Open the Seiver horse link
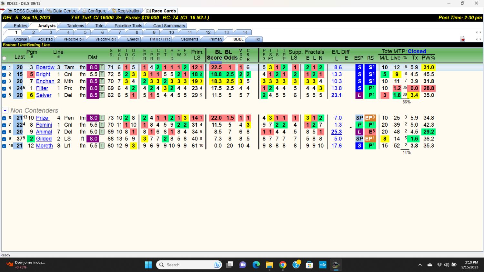The height and width of the screenshot is (272, 484). pos(44,95)
